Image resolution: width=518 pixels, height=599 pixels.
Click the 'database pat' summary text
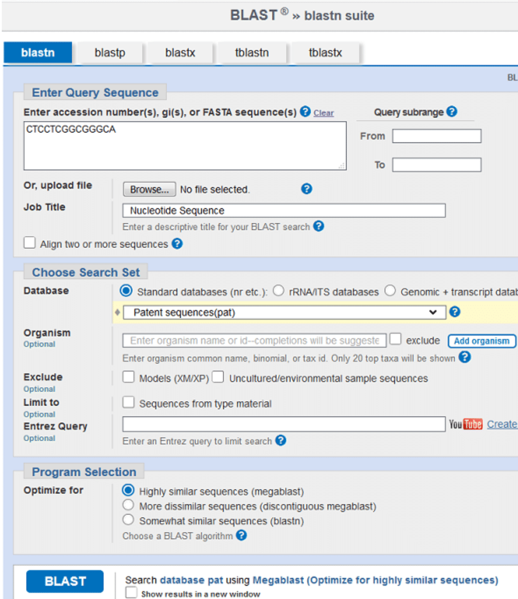tap(191, 580)
